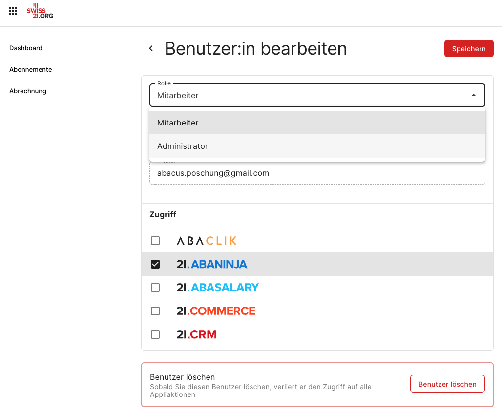The height and width of the screenshot is (415, 502).
Task: Toggle the 21.CRM access checkbox
Action: tap(155, 334)
